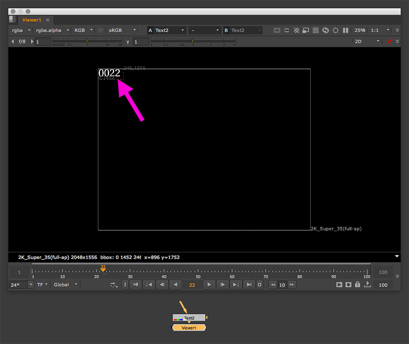Click the circular arrows refresh viewer icon
The image size is (409, 344).
325,30
